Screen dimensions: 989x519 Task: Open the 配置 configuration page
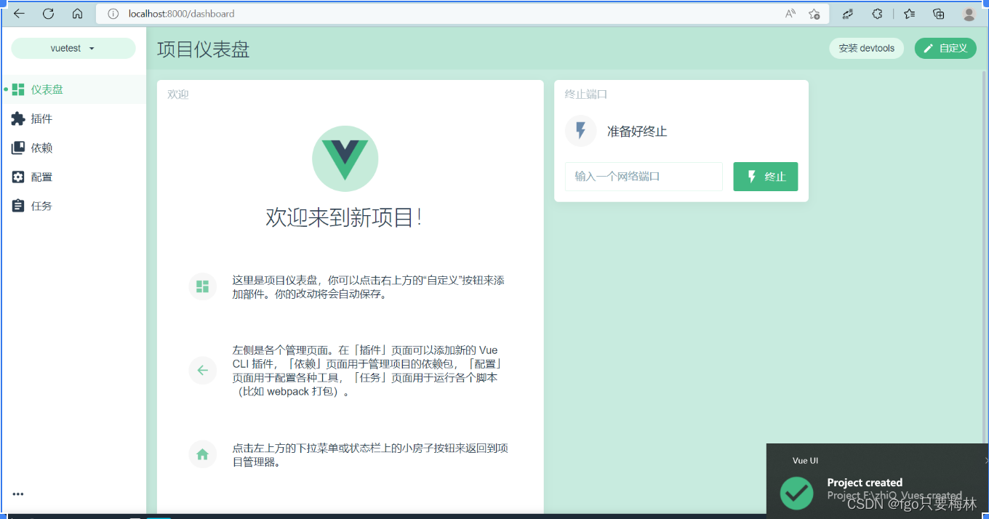pos(73,177)
